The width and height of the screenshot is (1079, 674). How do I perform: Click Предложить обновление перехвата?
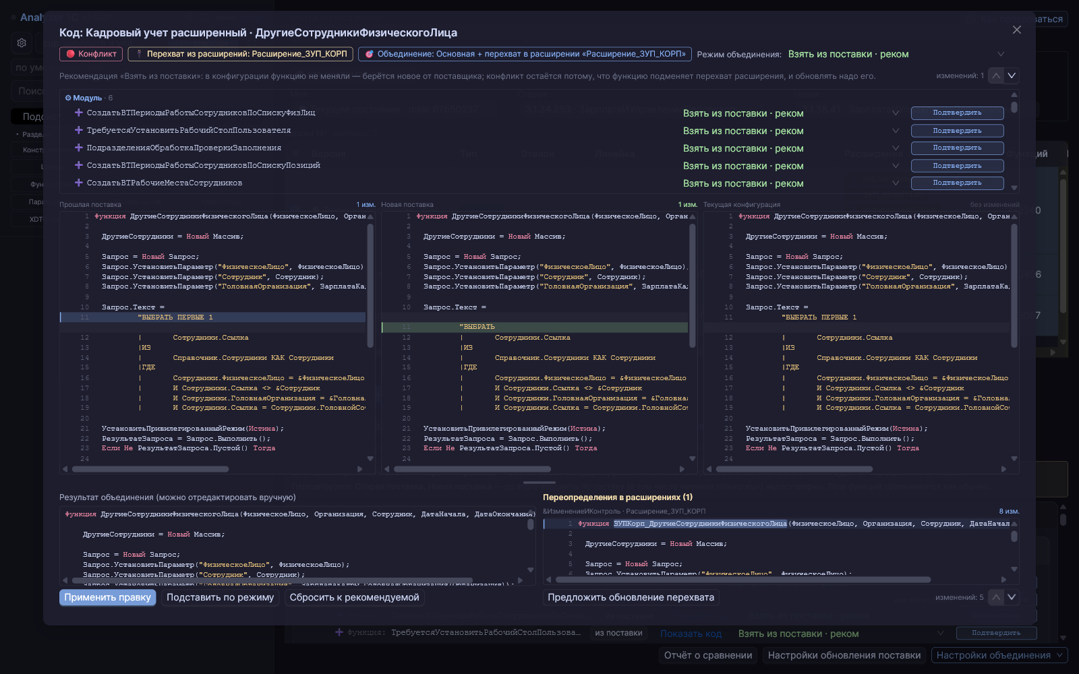631,597
